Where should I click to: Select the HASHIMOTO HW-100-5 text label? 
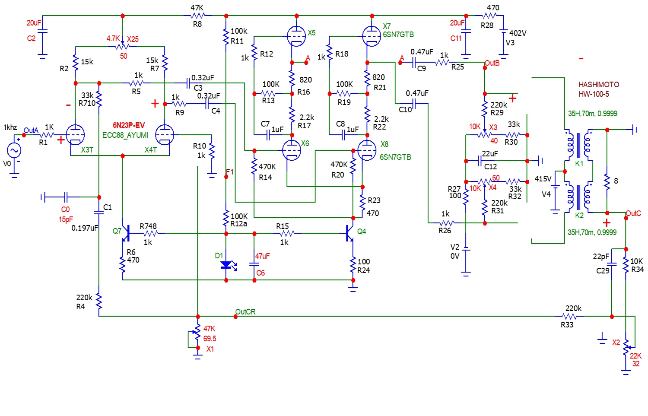coord(598,89)
